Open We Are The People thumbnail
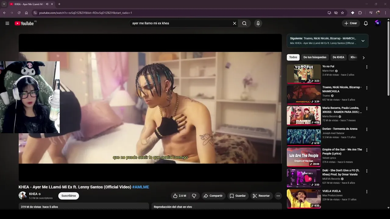 (x=304, y=157)
